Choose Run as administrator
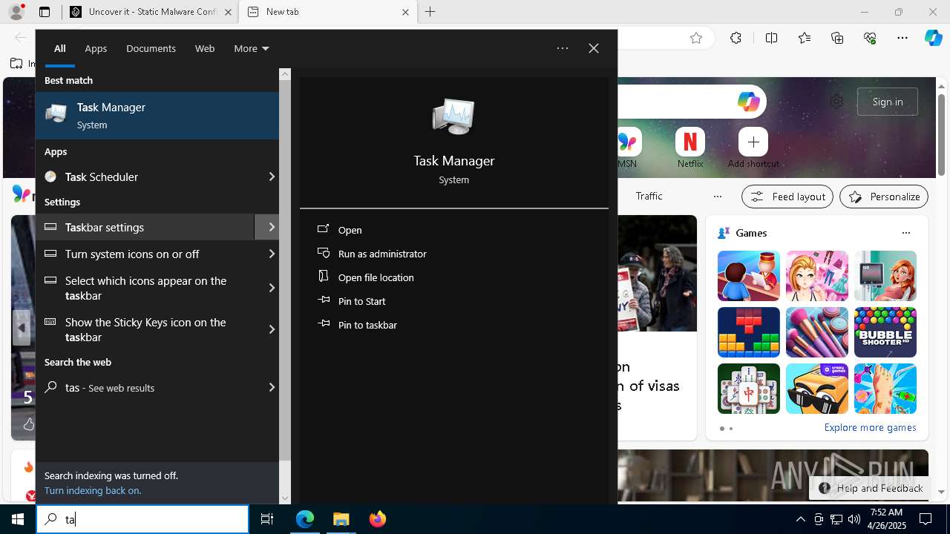 (x=382, y=254)
